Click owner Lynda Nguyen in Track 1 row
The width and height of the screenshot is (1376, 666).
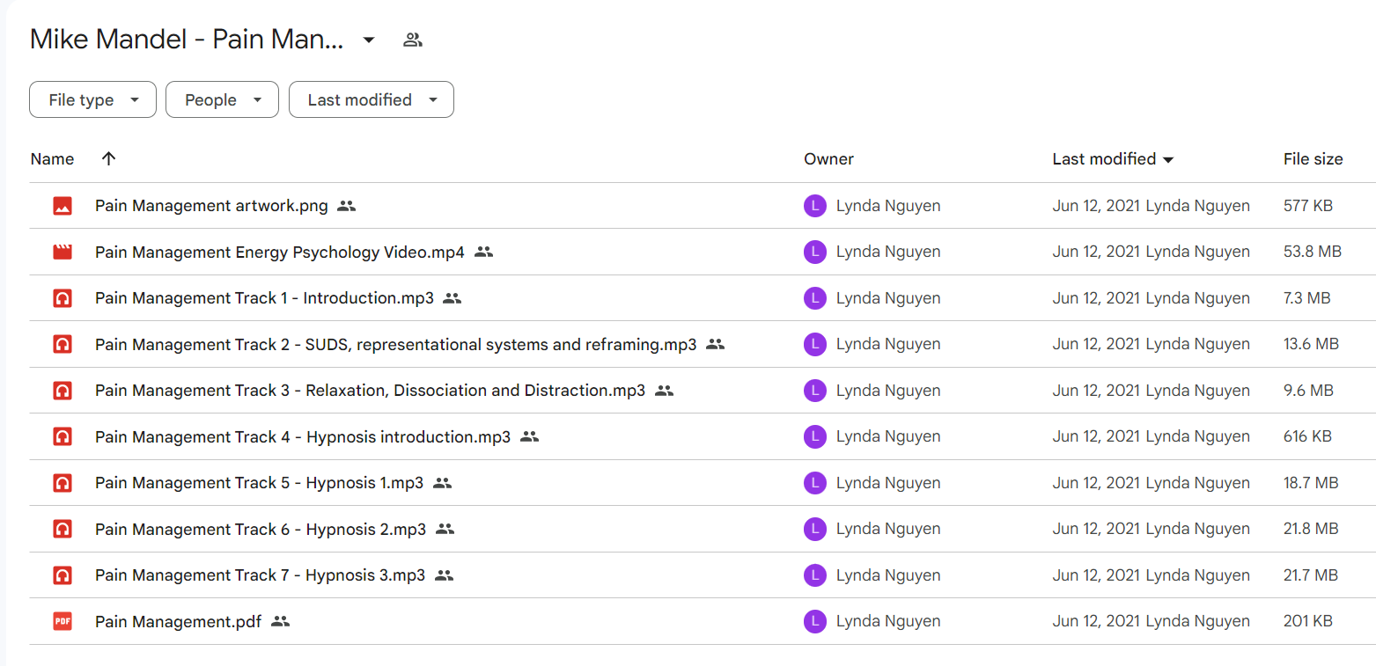[x=888, y=298]
